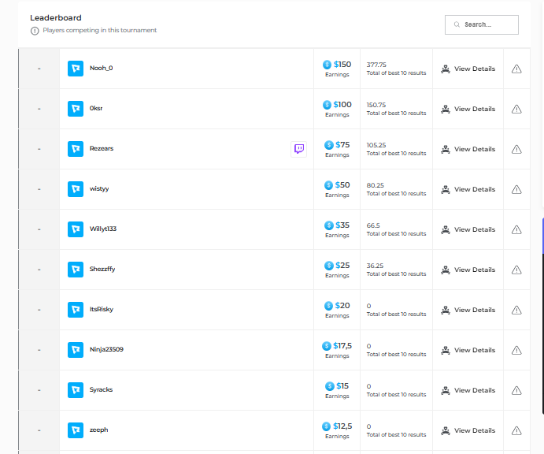The image size is (544, 454).
Task: Click wistyy's avatar icon
Action: 76,189
